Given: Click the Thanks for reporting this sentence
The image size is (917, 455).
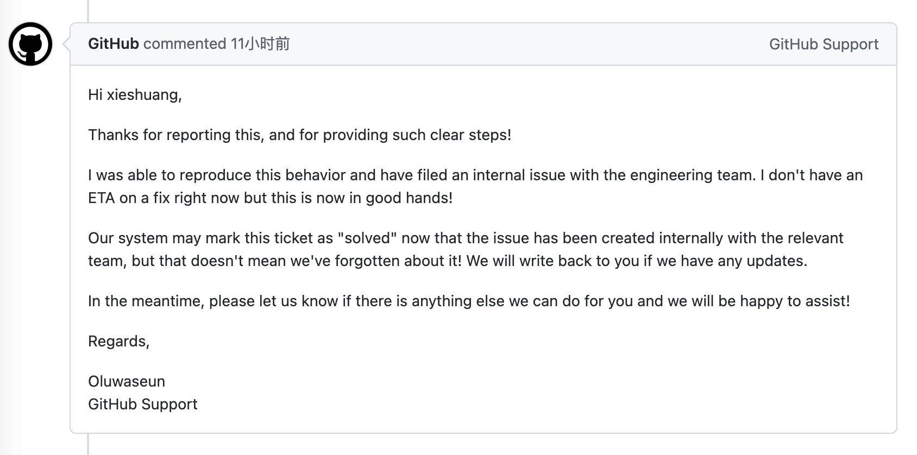Looking at the screenshot, I should point(299,135).
